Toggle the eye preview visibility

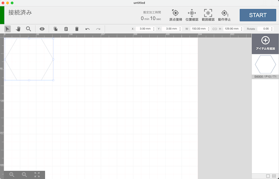tap(42, 29)
